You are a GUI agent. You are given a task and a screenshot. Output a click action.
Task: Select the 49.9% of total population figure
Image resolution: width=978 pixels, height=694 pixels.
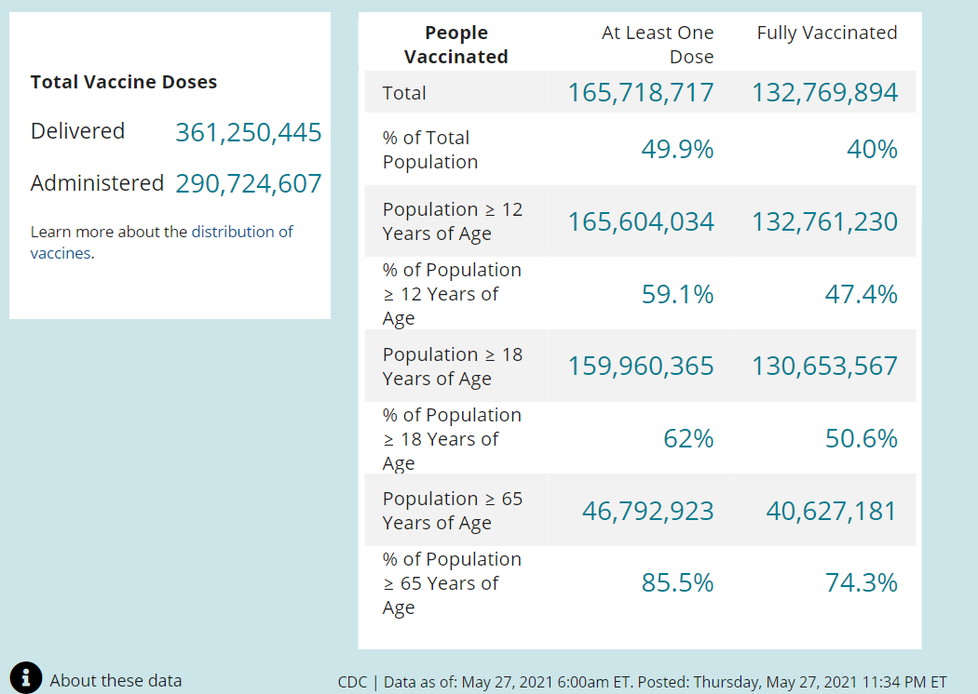[677, 149]
